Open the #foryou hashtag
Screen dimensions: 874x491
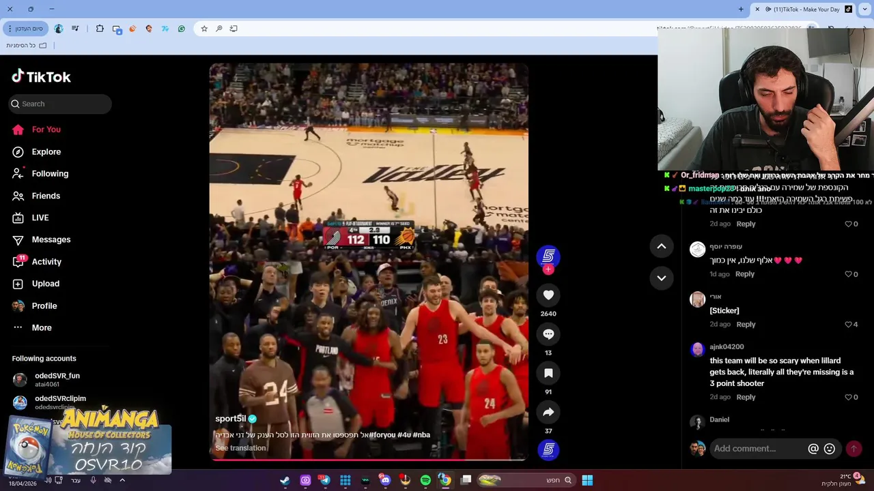(x=383, y=434)
